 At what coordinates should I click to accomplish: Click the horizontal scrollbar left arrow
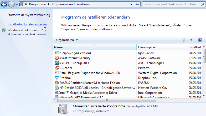[x=55, y=100]
